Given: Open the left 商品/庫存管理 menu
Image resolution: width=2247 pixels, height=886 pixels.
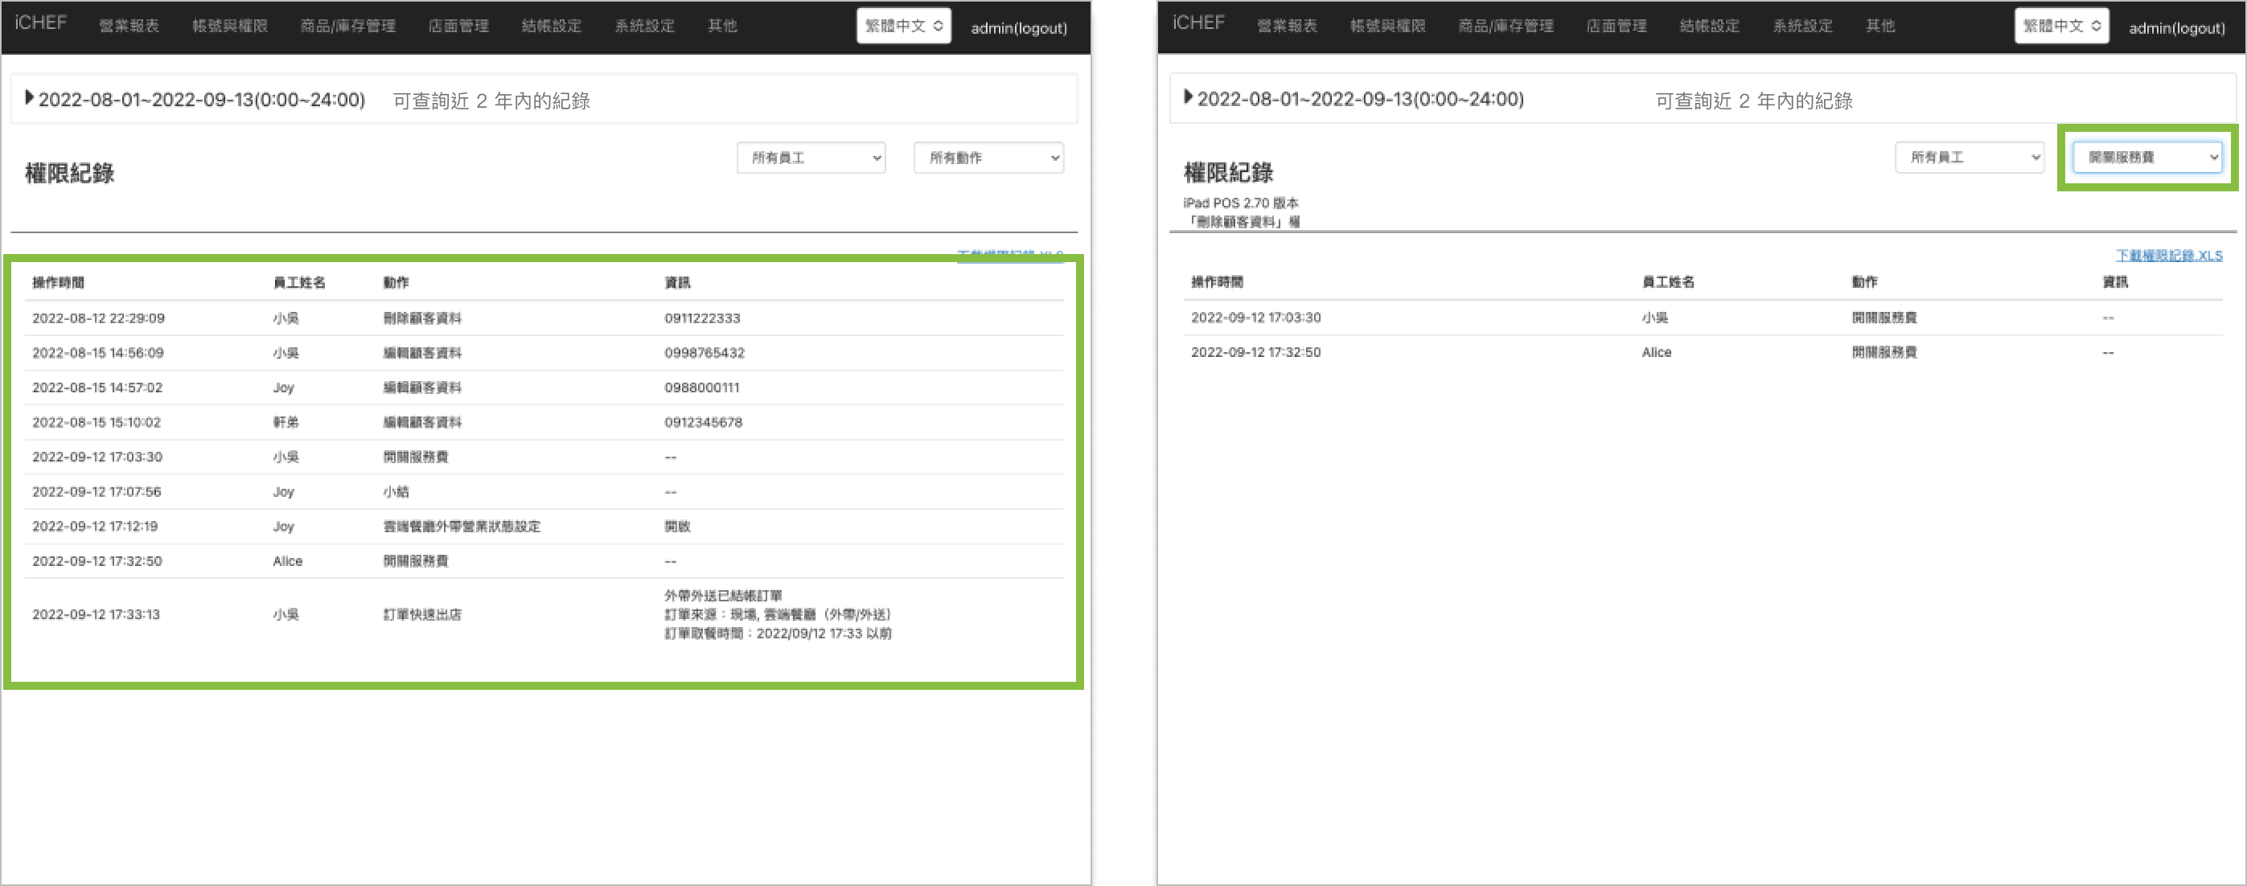Looking at the screenshot, I should point(348,27).
